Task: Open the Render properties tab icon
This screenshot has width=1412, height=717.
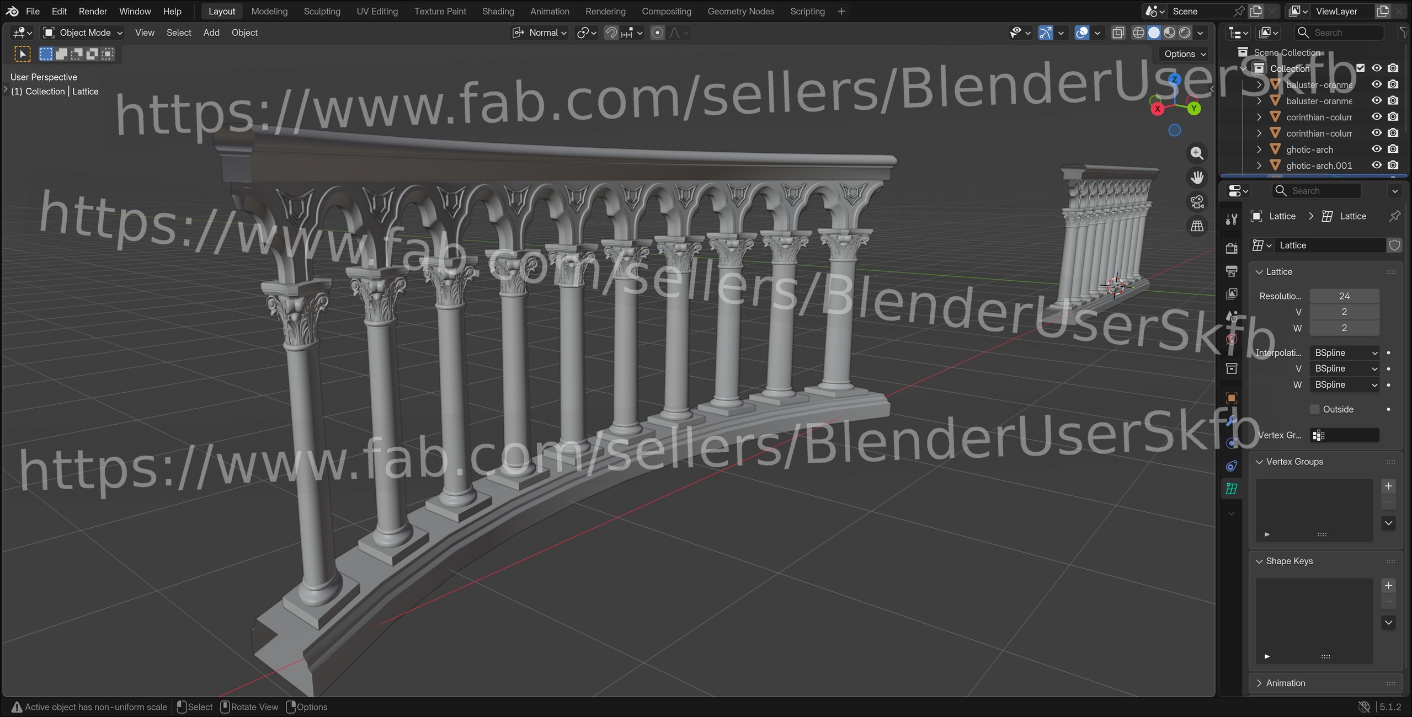Action: (1232, 248)
